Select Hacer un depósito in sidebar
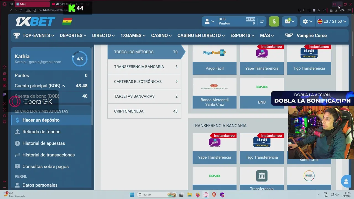354x199 pixels. (51, 120)
